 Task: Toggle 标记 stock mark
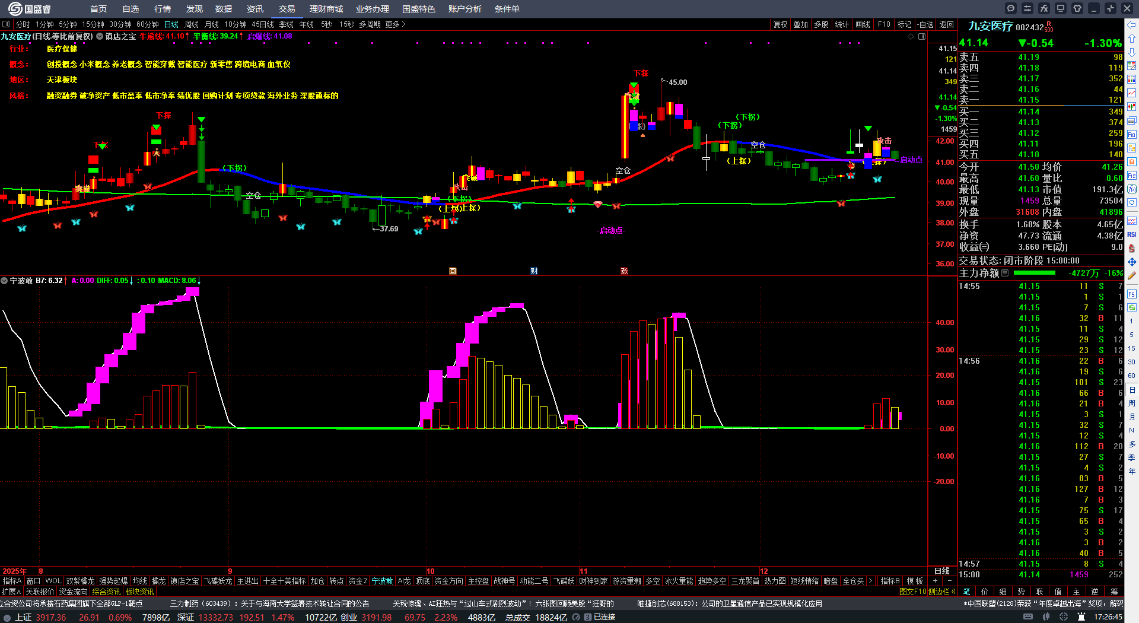point(905,24)
